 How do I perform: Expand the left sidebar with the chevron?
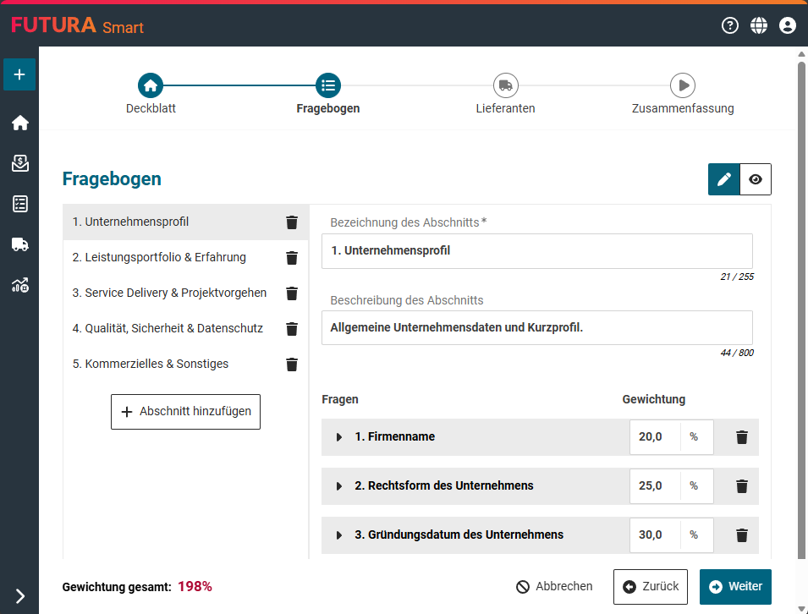(x=19, y=595)
